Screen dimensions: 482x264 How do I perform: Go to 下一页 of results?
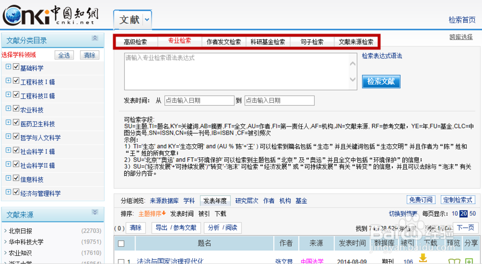[x=466, y=228]
